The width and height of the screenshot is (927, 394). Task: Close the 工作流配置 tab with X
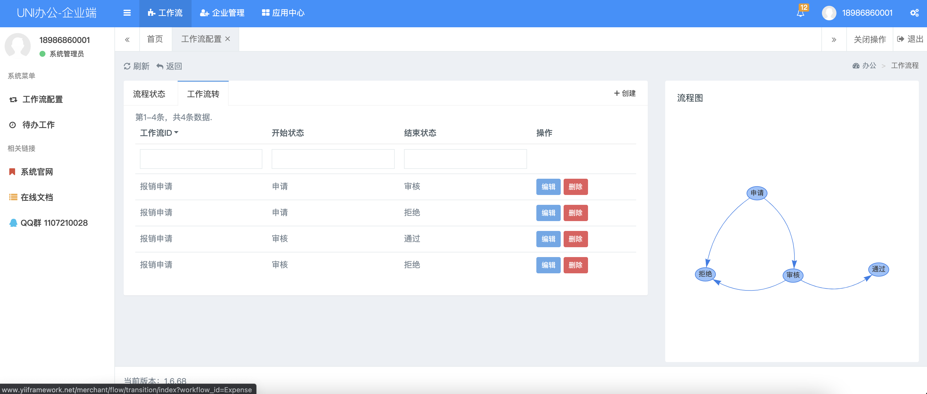(x=228, y=39)
